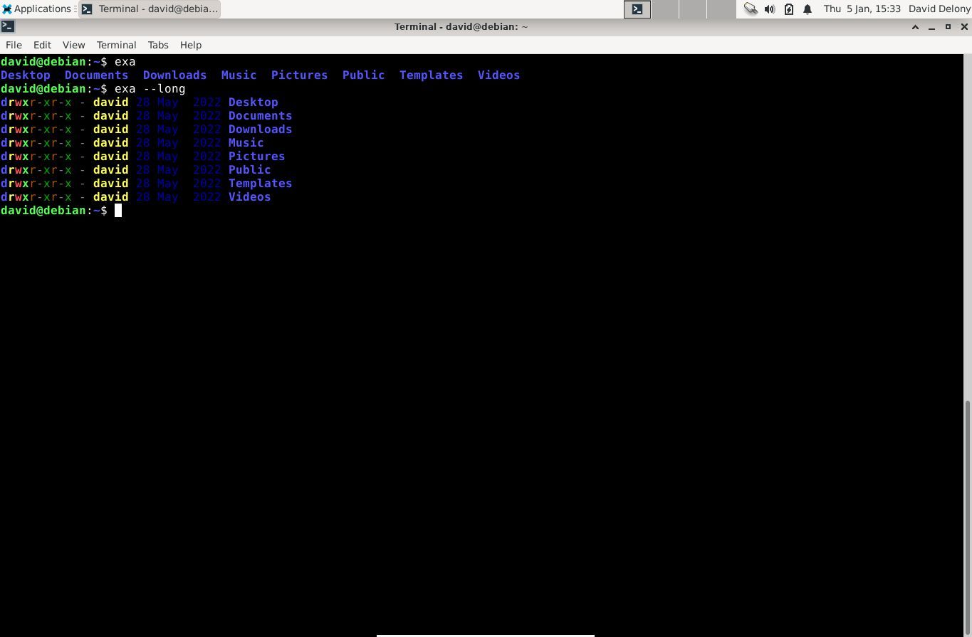Click 'Music' in the long listing

(x=246, y=143)
